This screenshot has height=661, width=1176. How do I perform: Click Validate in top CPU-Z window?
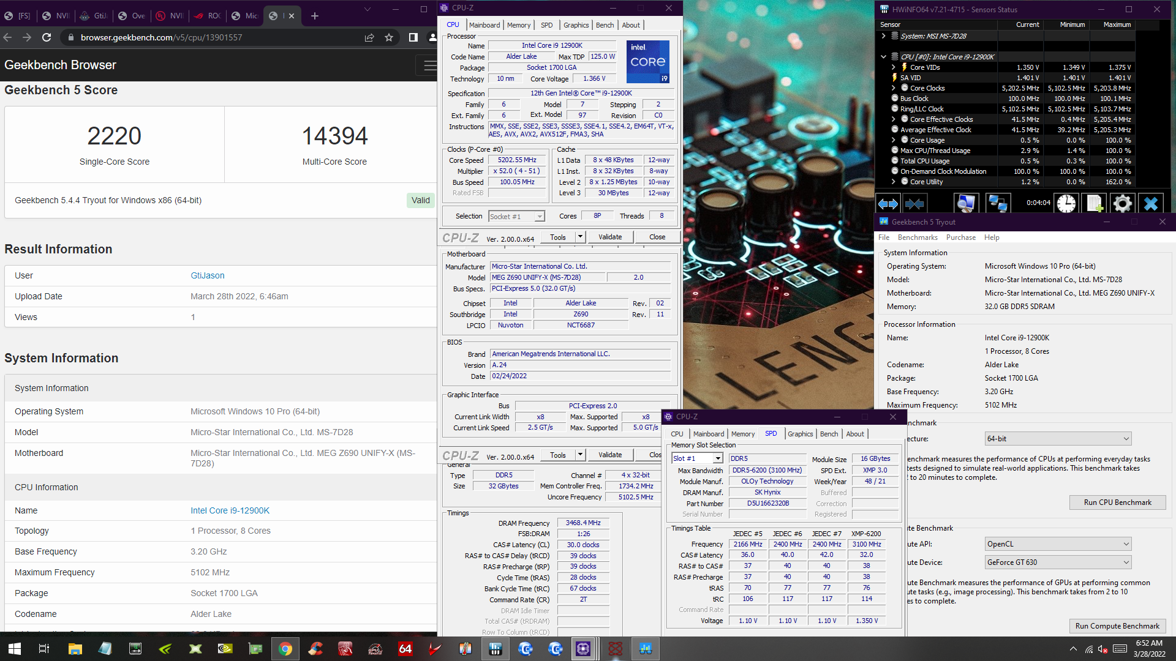[610, 237]
